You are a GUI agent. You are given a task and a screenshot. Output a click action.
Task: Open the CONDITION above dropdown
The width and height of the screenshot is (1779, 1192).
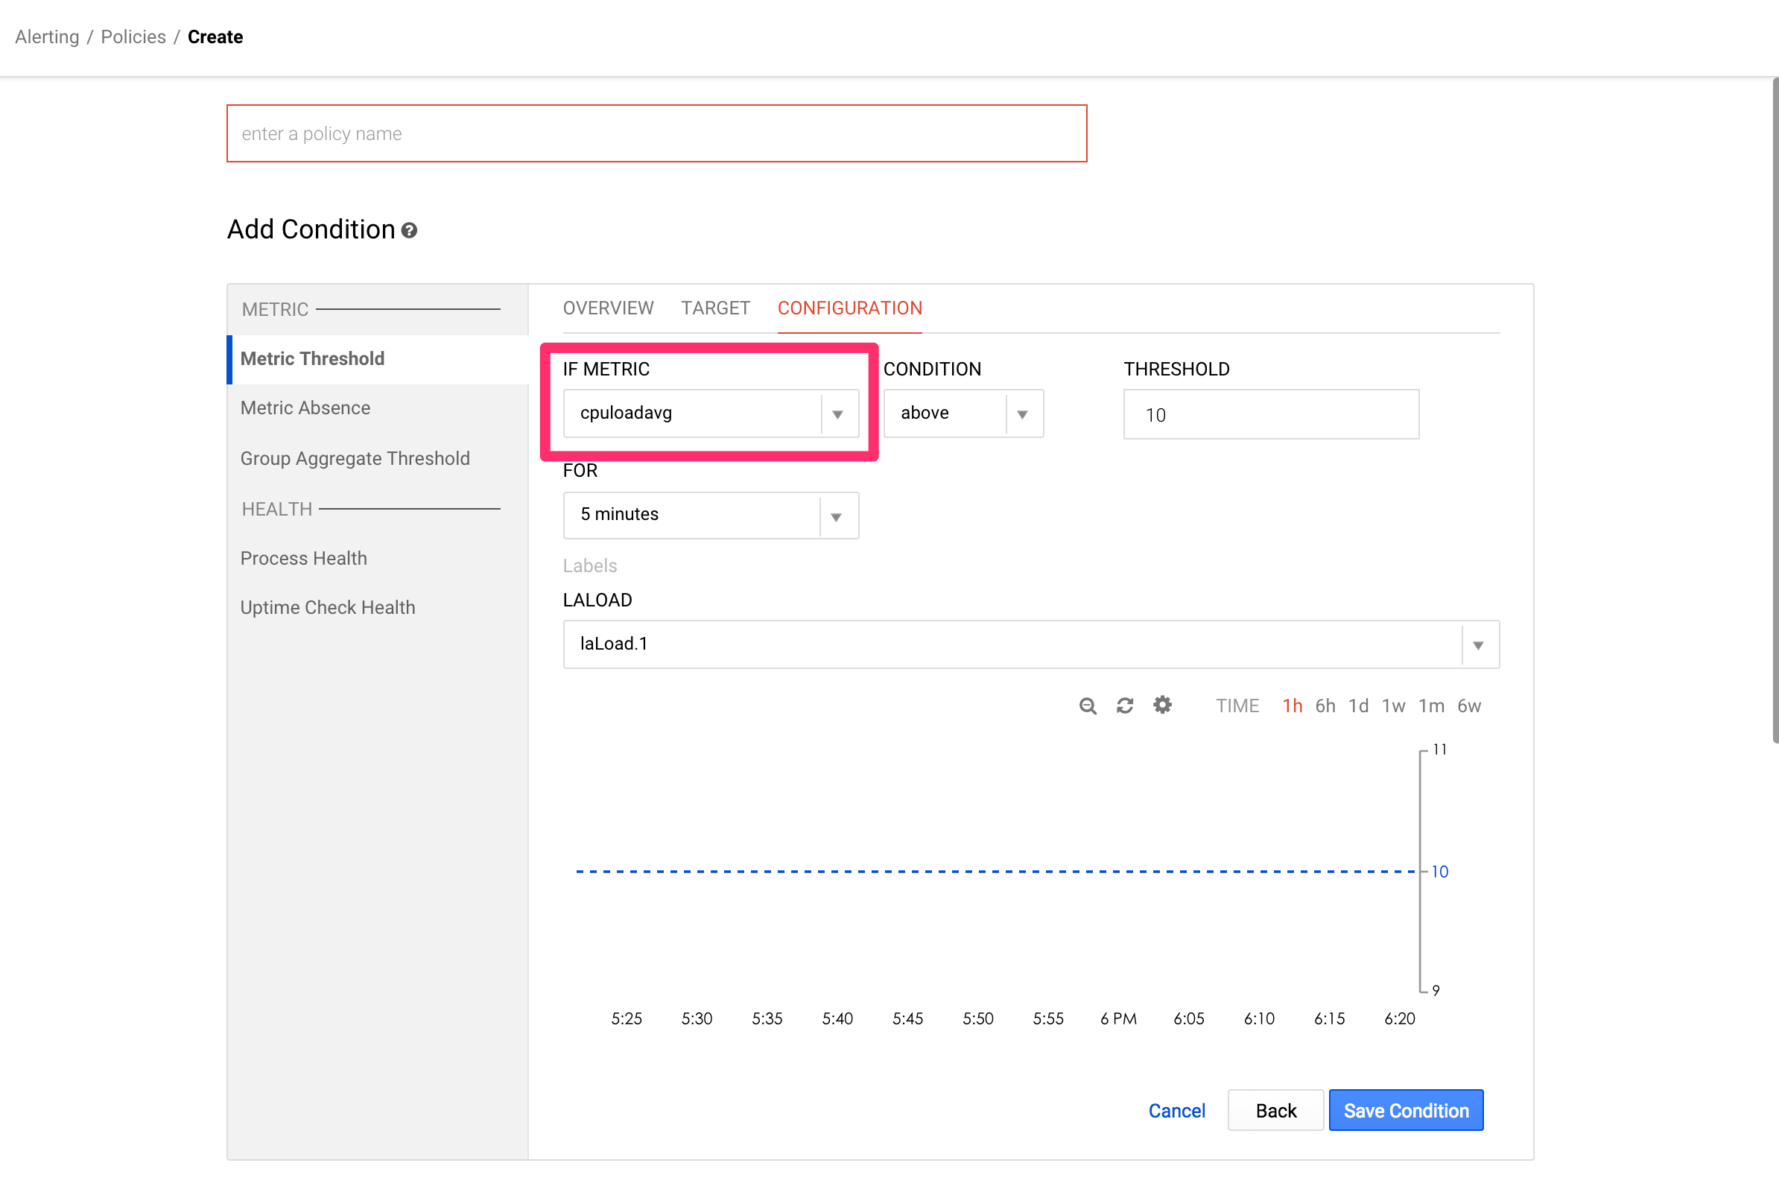pos(1022,414)
